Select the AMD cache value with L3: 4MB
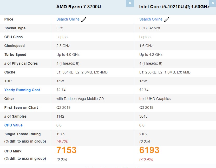 click(82, 72)
